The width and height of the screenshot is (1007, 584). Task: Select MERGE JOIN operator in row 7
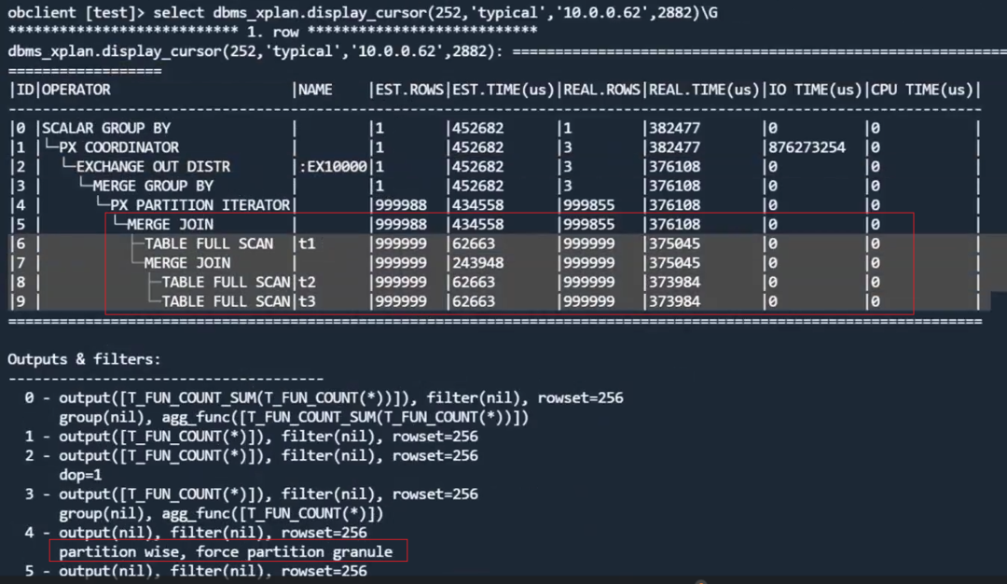tap(186, 263)
